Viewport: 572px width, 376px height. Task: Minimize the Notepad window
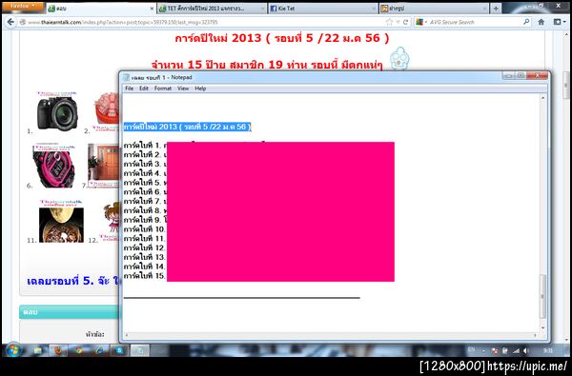click(508, 75)
